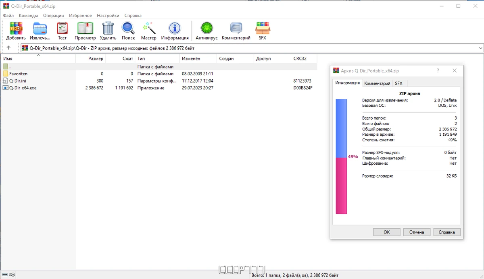Click the date 17.12.2017 12:04
Viewport: 484px width, 279px height.
click(x=198, y=81)
